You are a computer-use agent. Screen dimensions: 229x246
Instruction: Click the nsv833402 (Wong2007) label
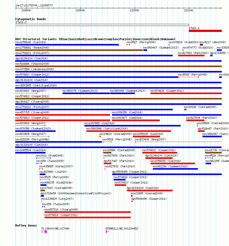[31, 91]
